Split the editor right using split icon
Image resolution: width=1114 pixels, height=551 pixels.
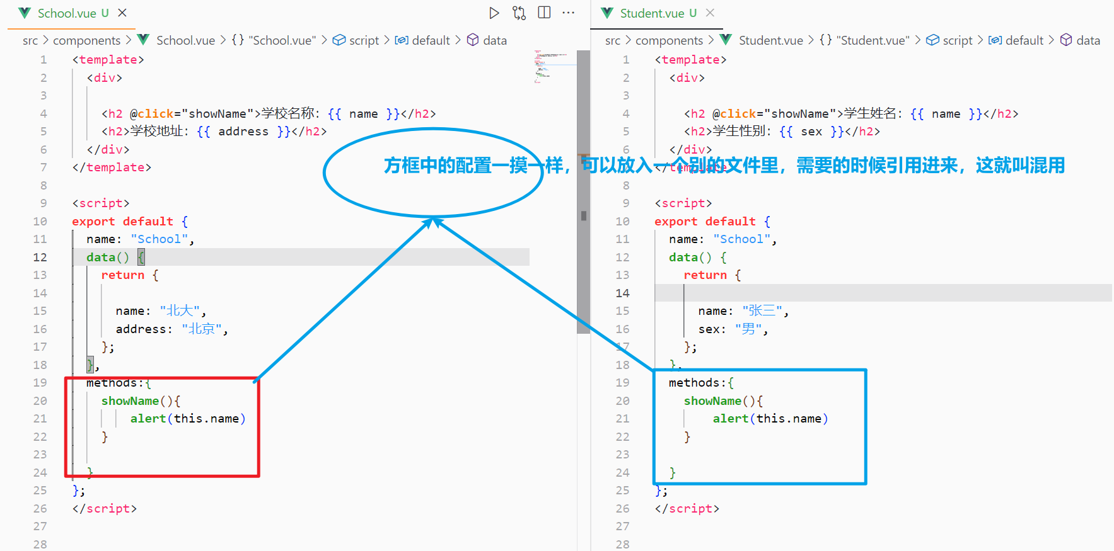tap(544, 13)
